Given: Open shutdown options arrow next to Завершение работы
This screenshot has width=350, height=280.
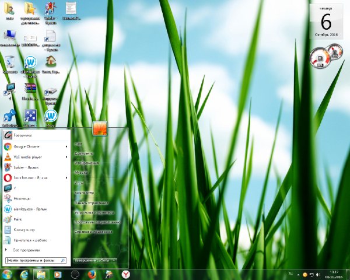Looking at the screenshot, I should coord(114,260).
